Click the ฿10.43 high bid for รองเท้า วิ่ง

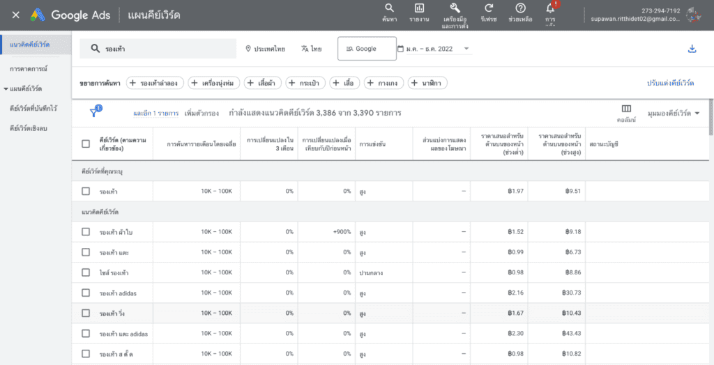point(572,313)
